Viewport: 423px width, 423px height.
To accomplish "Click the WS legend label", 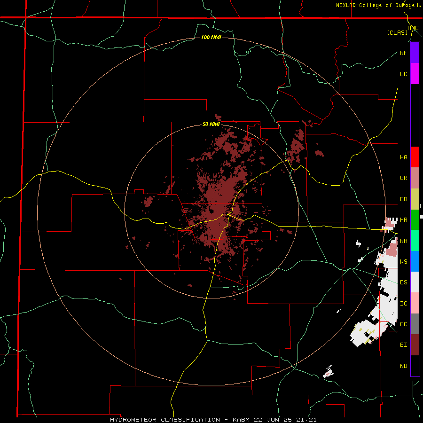I will coord(403,261).
